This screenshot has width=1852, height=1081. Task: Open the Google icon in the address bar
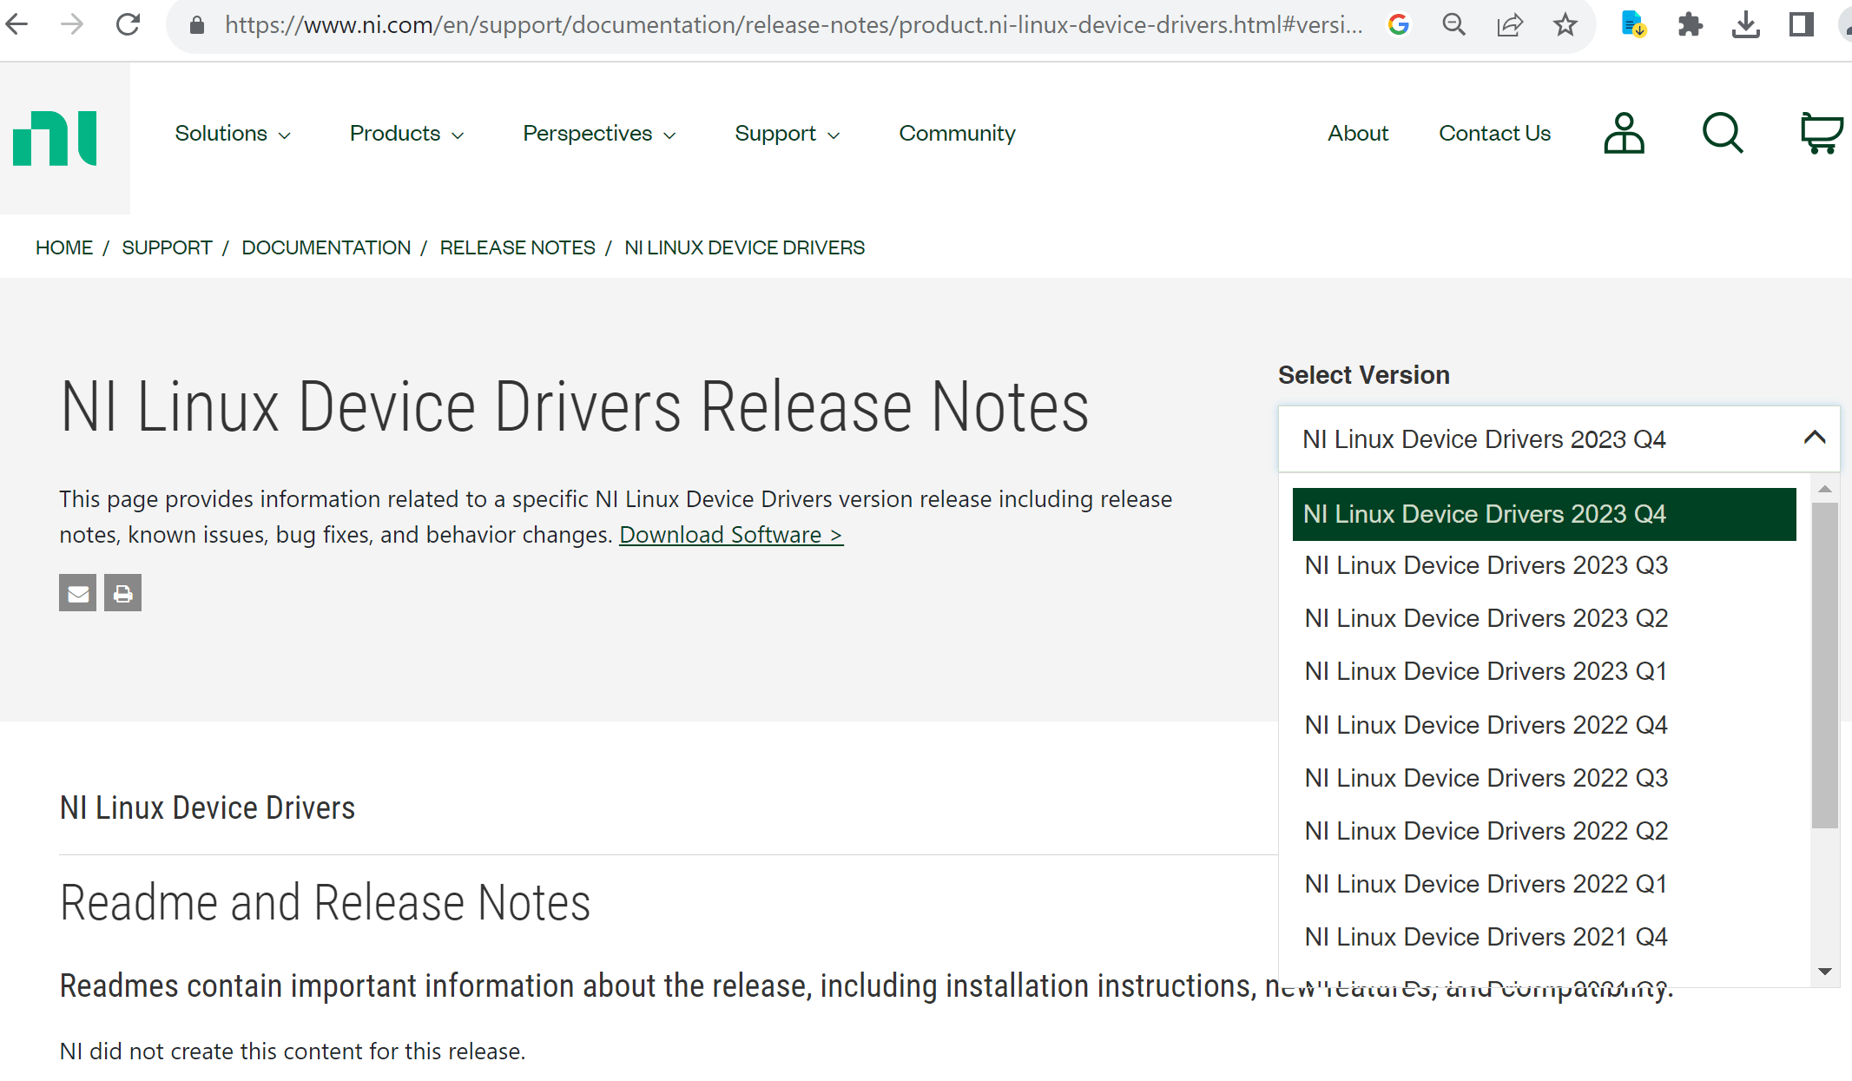point(1399,25)
